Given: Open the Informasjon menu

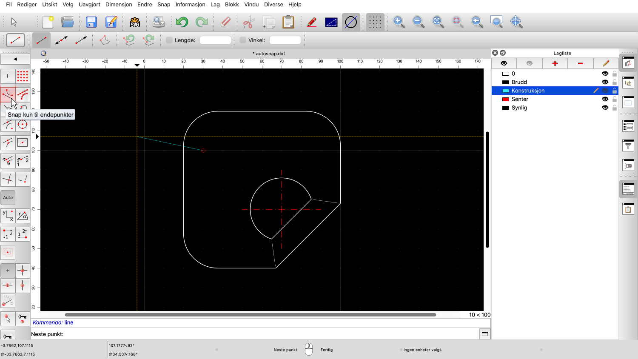Looking at the screenshot, I should point(190,4).
